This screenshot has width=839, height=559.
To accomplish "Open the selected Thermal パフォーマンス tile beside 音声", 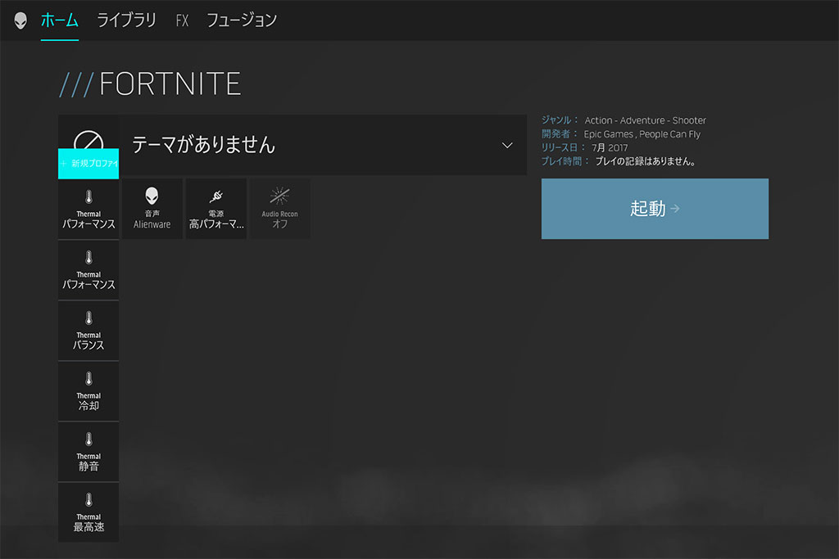I will pyautogui.click(x=88, y=209).
